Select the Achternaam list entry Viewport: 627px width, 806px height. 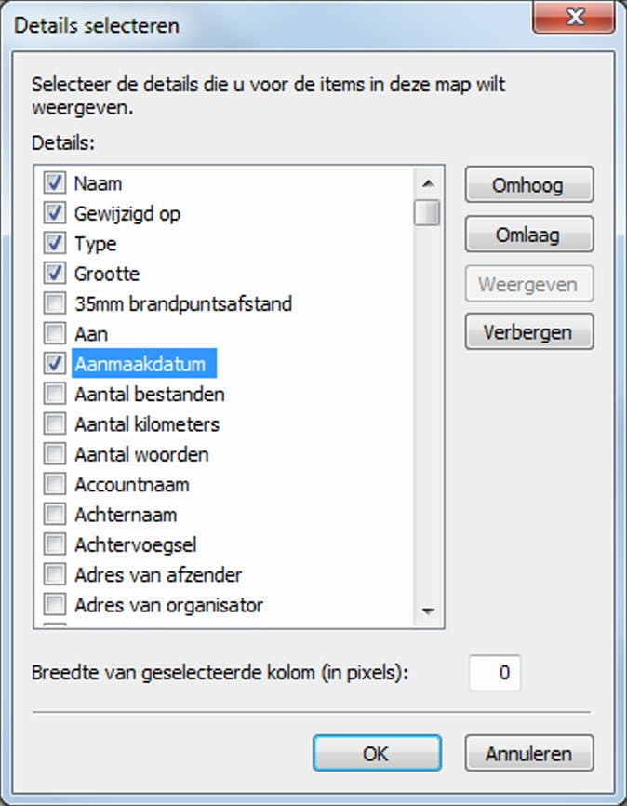tap(126, 515)
